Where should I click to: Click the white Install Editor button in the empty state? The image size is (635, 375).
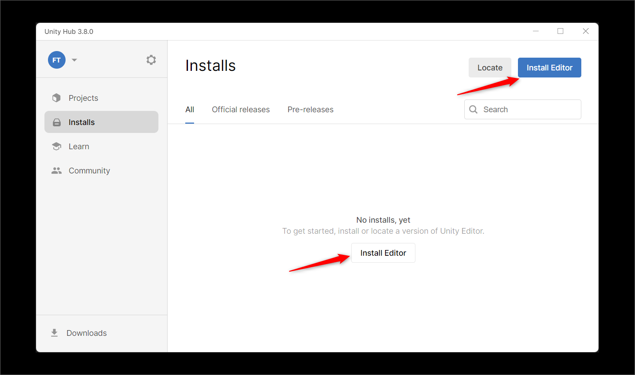[383, 253]
